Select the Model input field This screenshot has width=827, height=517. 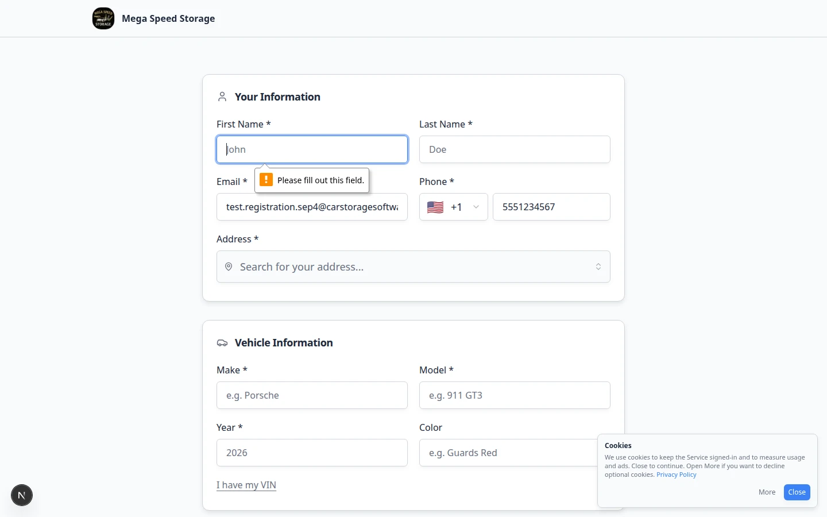pos(515,395)
